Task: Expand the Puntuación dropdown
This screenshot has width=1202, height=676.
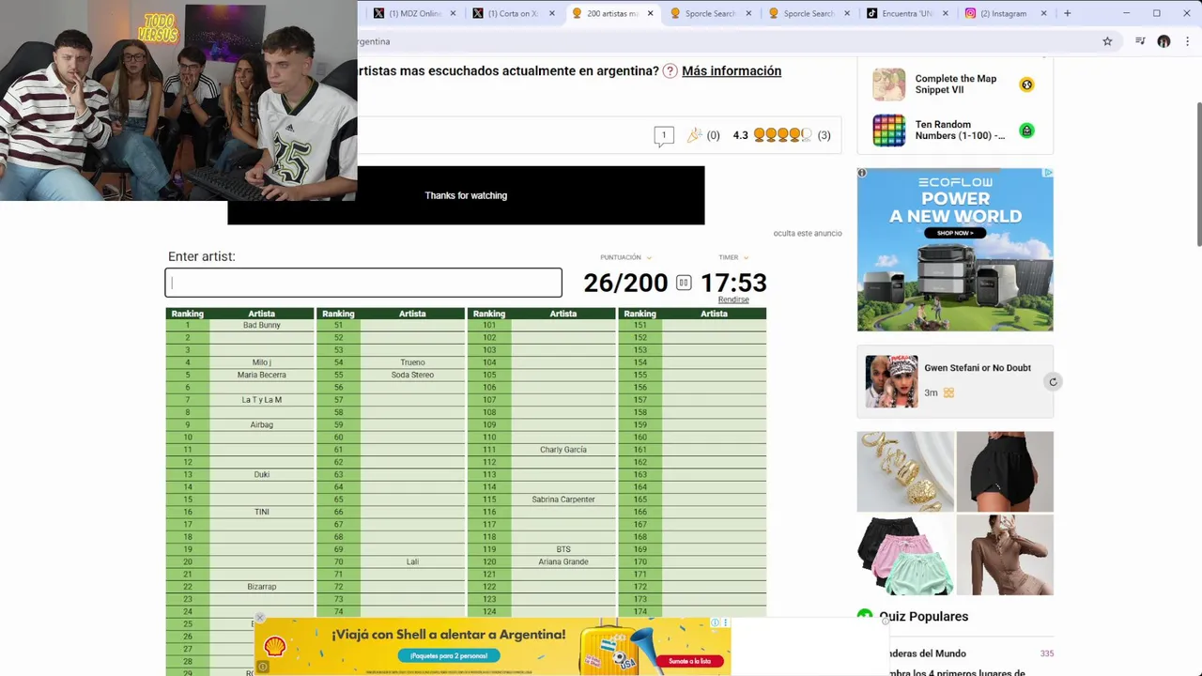Action: point(649,257)
